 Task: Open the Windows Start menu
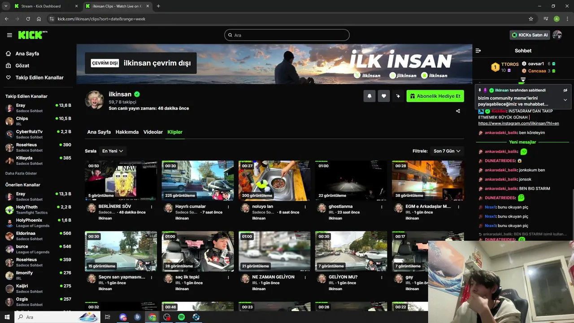point(7,317)
